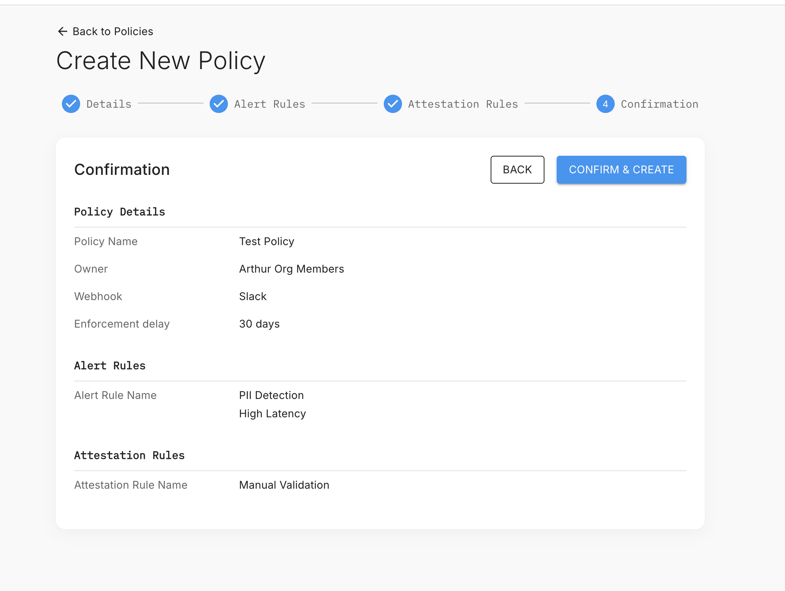Click the step 4 Confirmation circle icon

(x=606, y=104)
